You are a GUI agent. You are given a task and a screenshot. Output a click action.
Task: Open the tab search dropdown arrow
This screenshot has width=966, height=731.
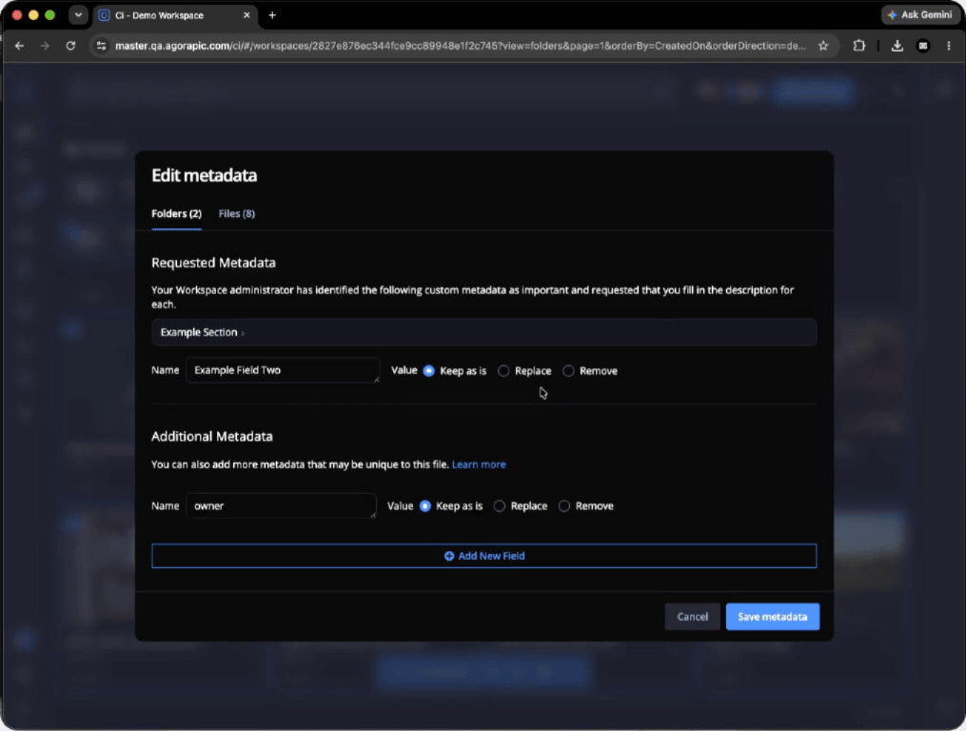[x=78, y=15]
